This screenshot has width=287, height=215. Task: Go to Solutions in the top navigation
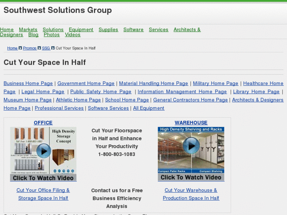point(53,30)
